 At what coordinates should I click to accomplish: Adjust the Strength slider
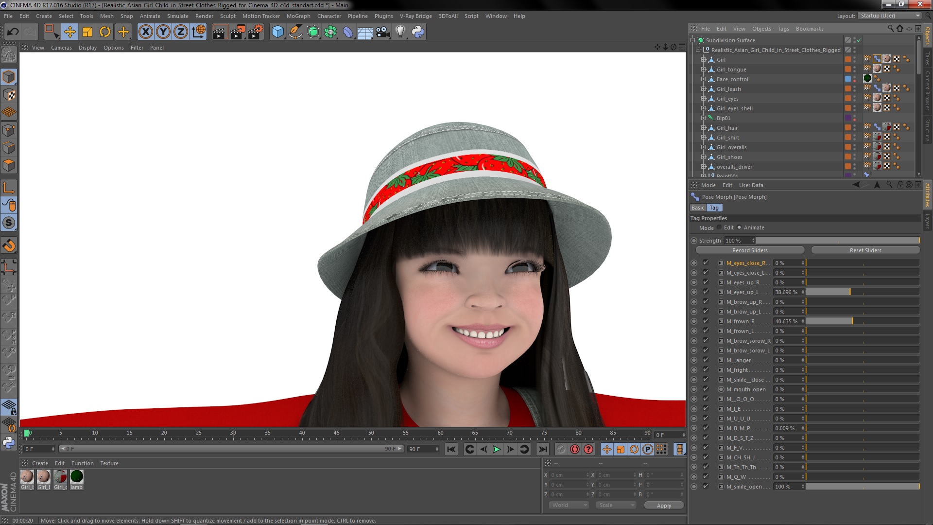coord(838,241)
